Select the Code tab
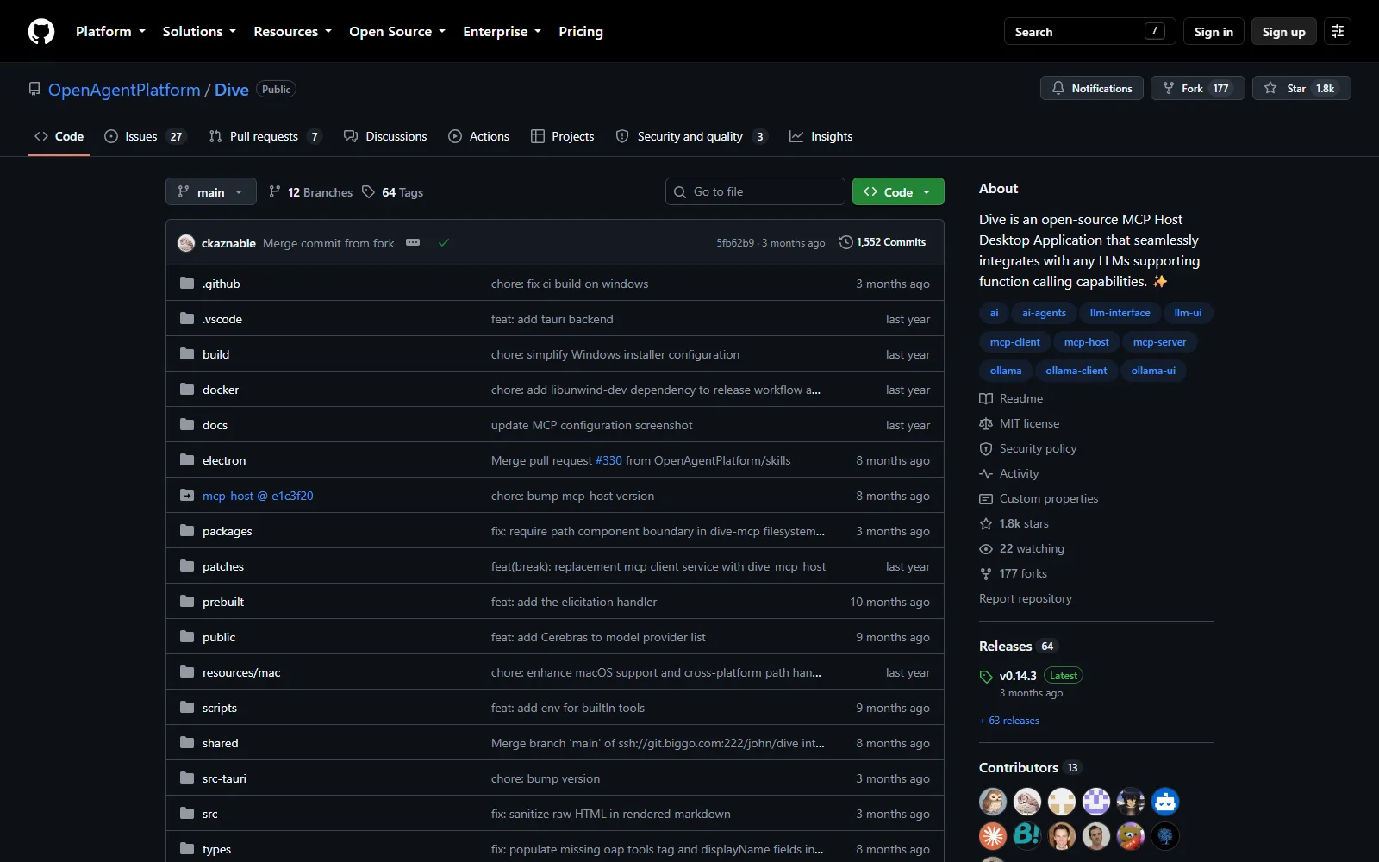Viewport: 1379px width, 862px height. click(59, 136)
